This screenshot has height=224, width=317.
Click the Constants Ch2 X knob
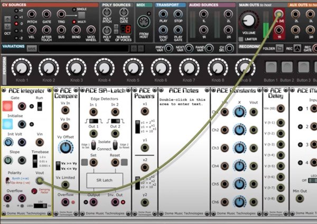pos(239,130)
